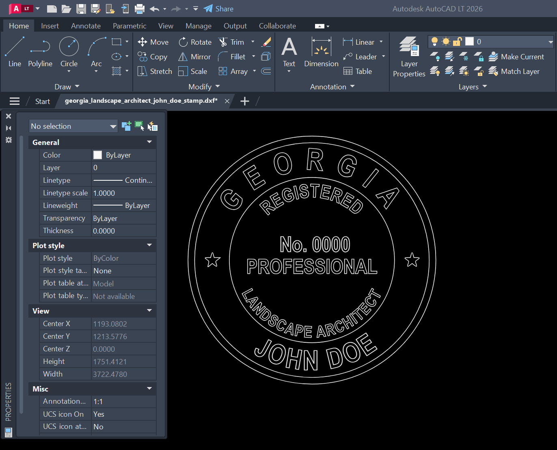Select the Line drawing tool

click(15, 52)
